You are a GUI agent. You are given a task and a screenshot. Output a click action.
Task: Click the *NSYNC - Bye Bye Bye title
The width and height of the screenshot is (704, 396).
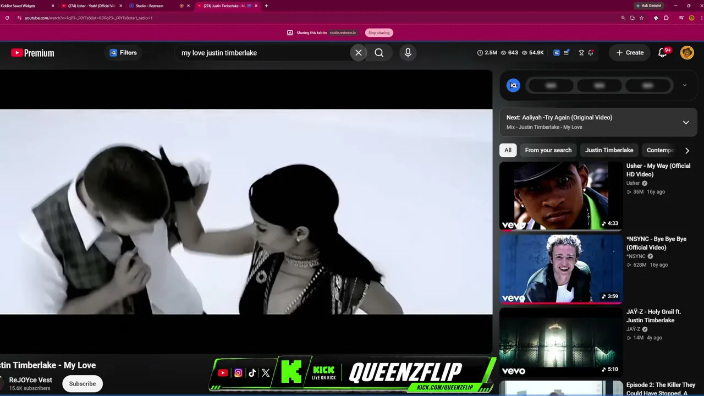point(656,243)
